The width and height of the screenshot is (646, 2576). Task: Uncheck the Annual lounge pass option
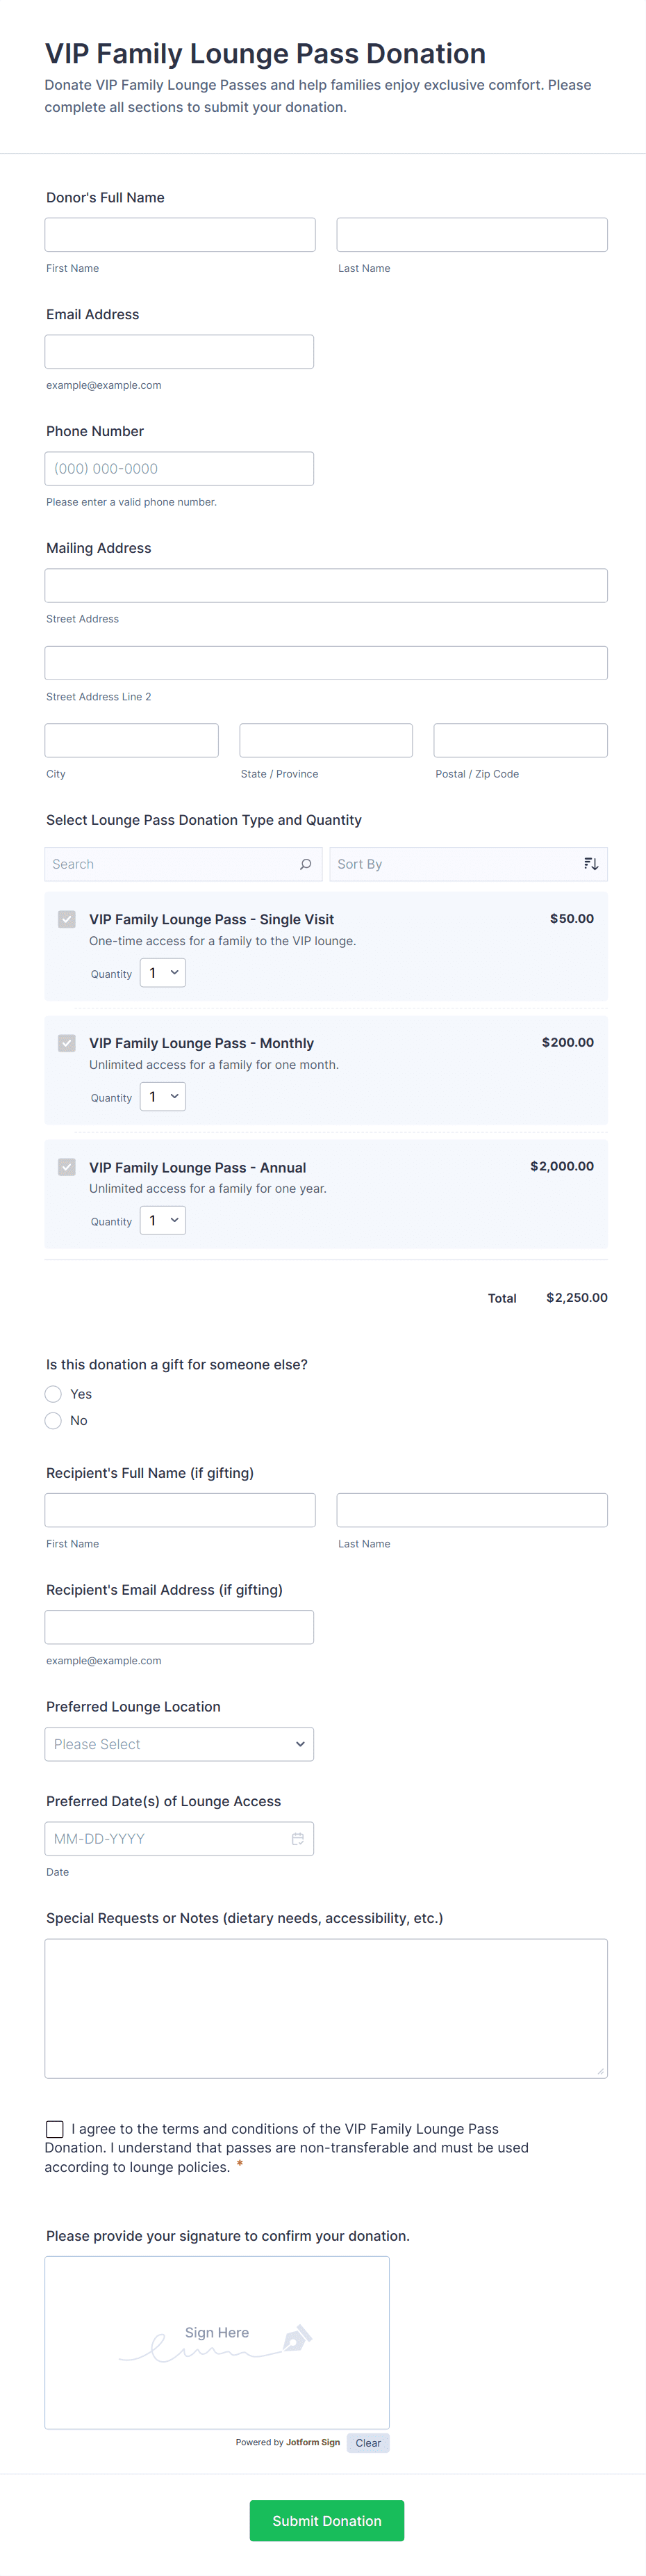66,1167
